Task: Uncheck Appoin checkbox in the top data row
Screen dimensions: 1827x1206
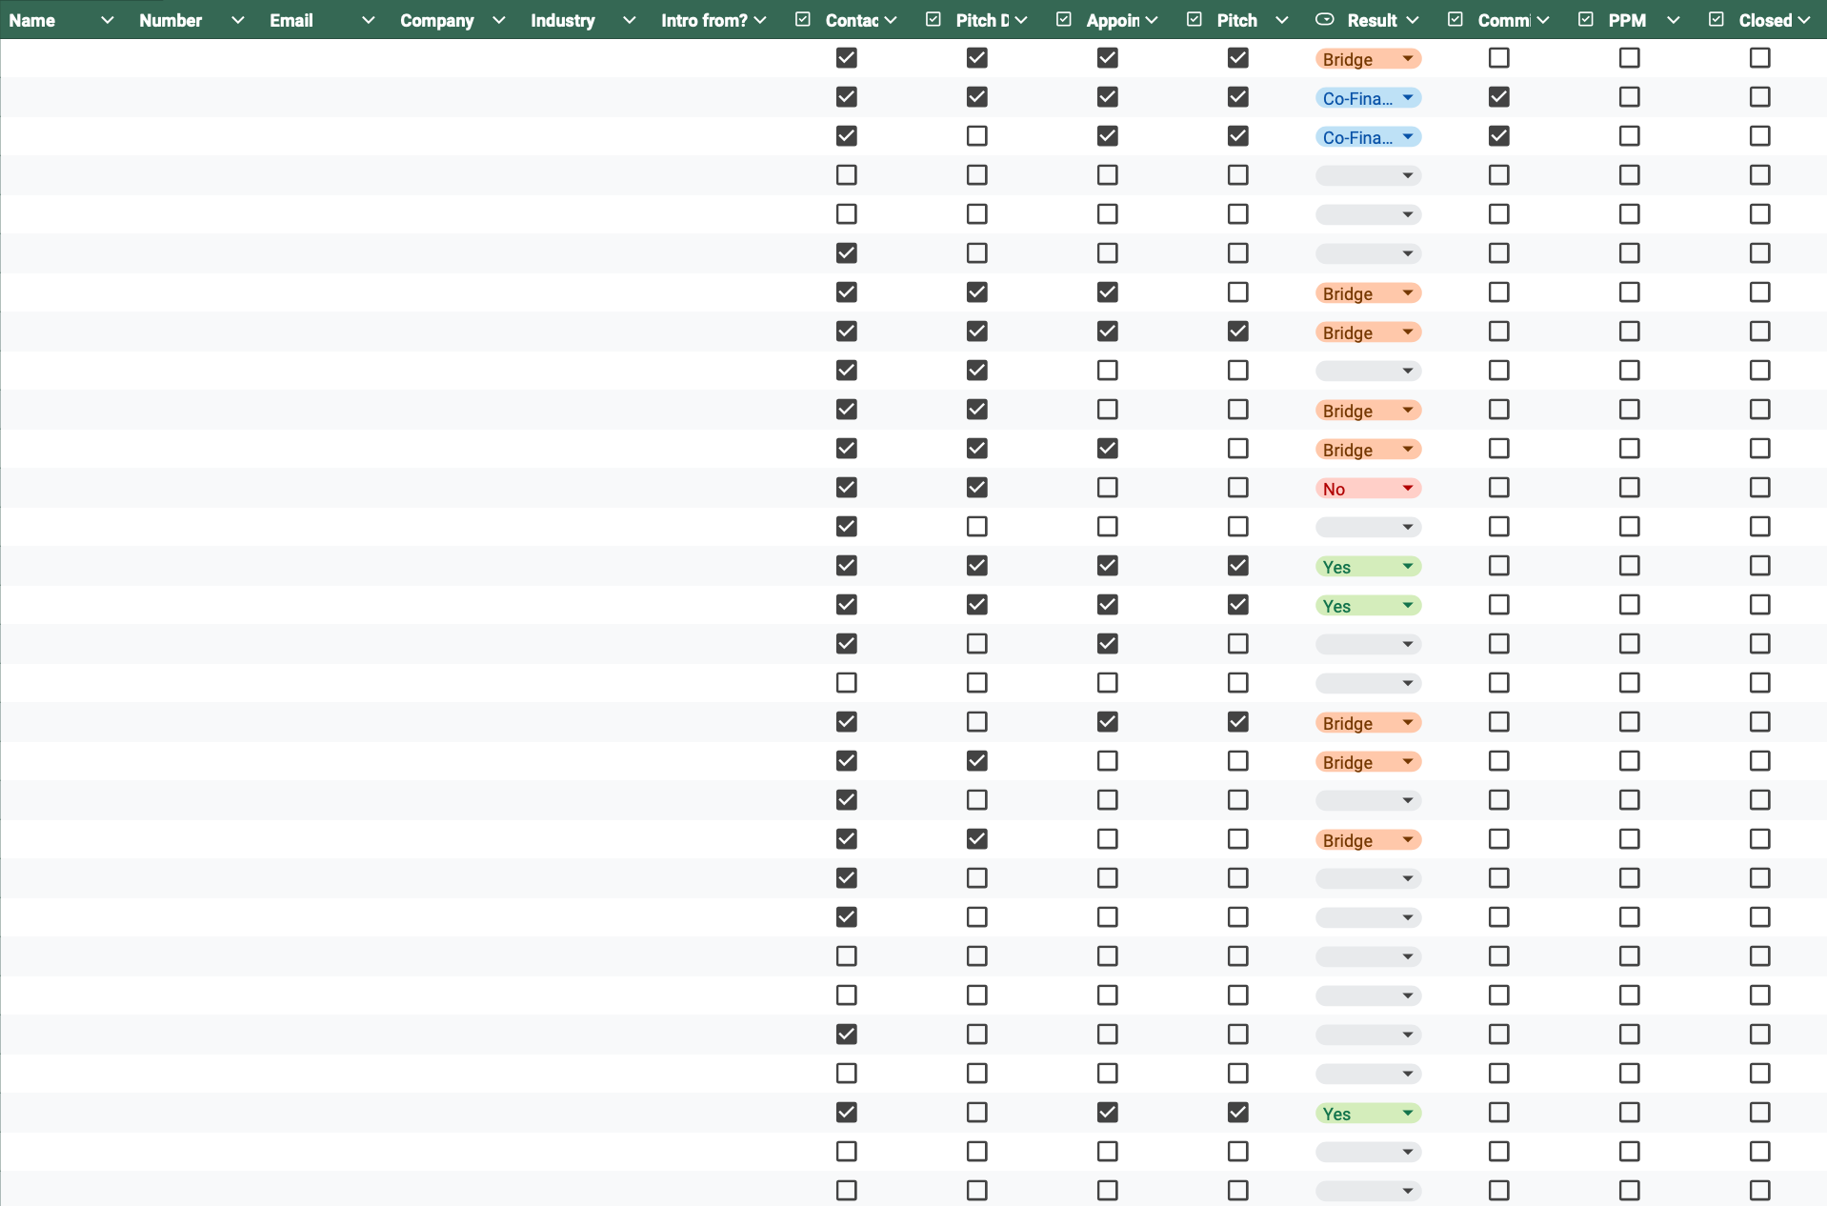Action: click(x=1108, y=58)
